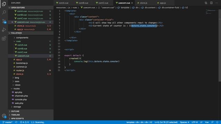Image resolution: width=221 pixels, height=124 pixels.
Task: Synchronize changes icon in status bar
Action: (16, 122)
